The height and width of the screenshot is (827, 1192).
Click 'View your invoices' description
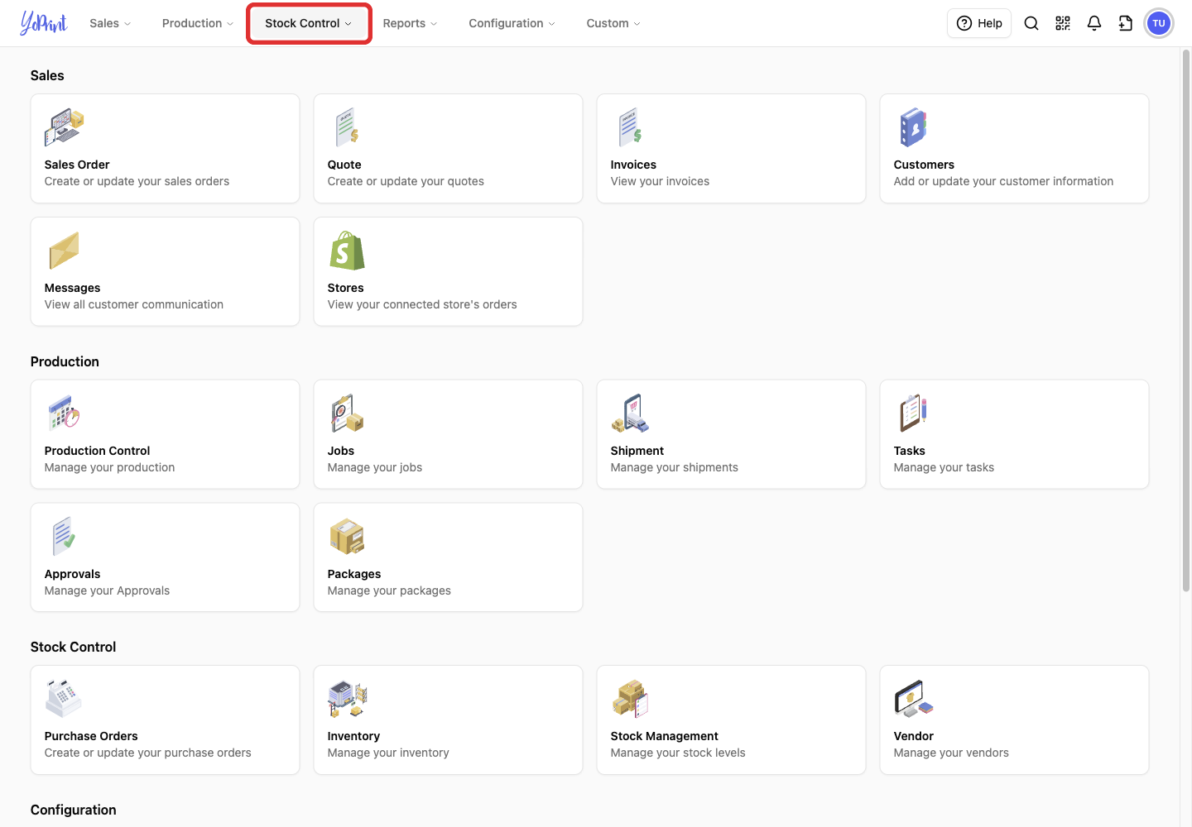coord(660,181)
